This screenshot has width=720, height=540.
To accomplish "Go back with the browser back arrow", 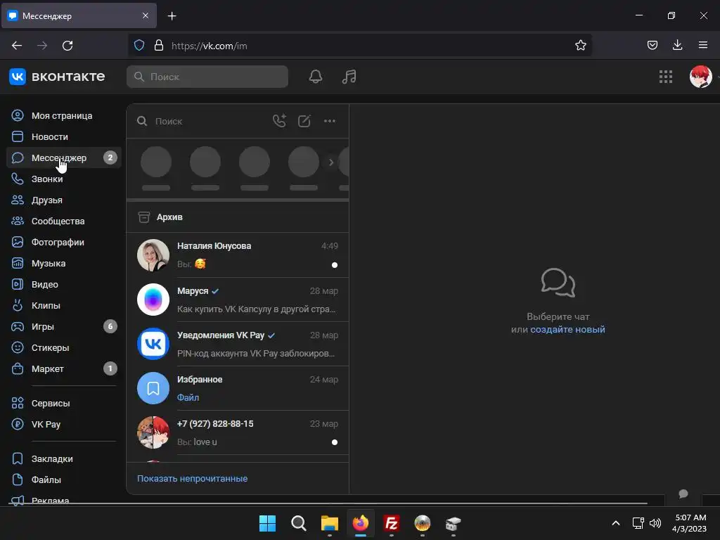I will coord(17,46).
